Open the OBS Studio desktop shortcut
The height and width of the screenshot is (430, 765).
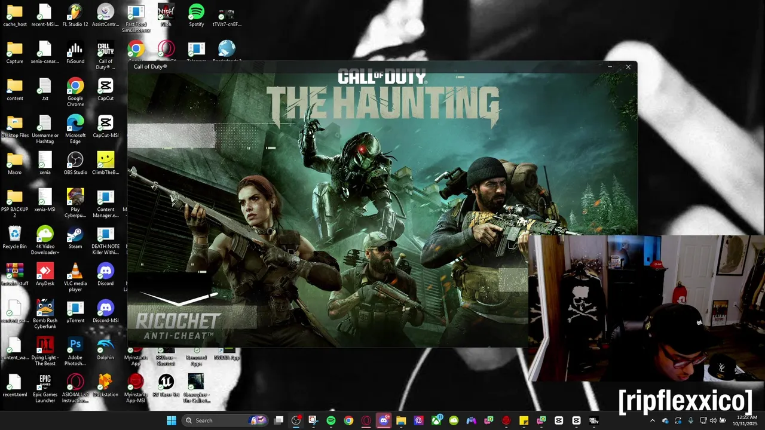pos(75,164)
